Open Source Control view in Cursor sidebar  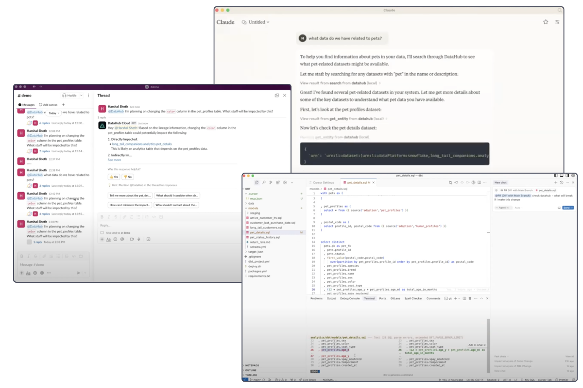[x=271, y=182]
